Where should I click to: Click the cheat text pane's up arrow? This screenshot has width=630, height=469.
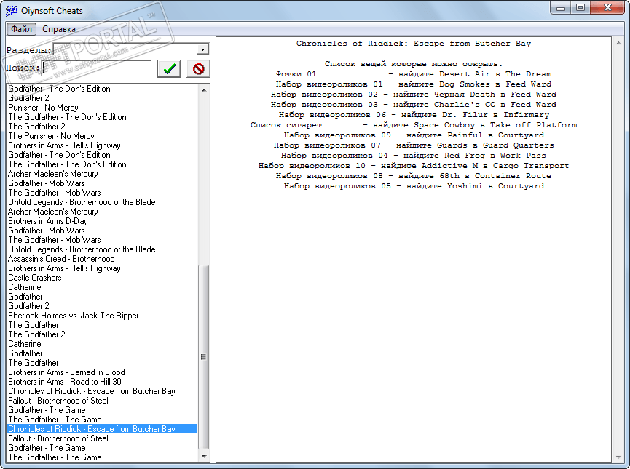[618, 42]
